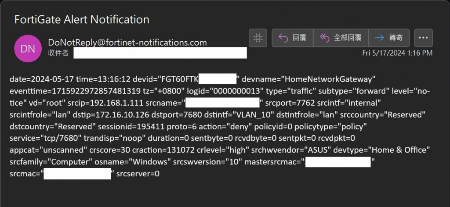Open the three-dot more actions menu

[423, 38]
